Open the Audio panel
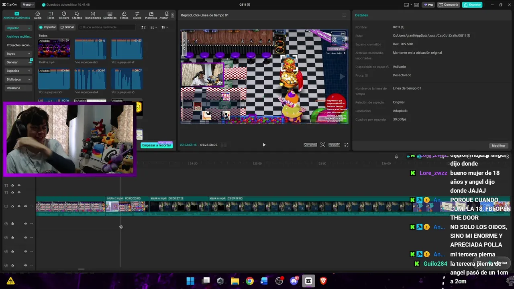Screen dimensions: 514x289 click(x=38, y=15)
